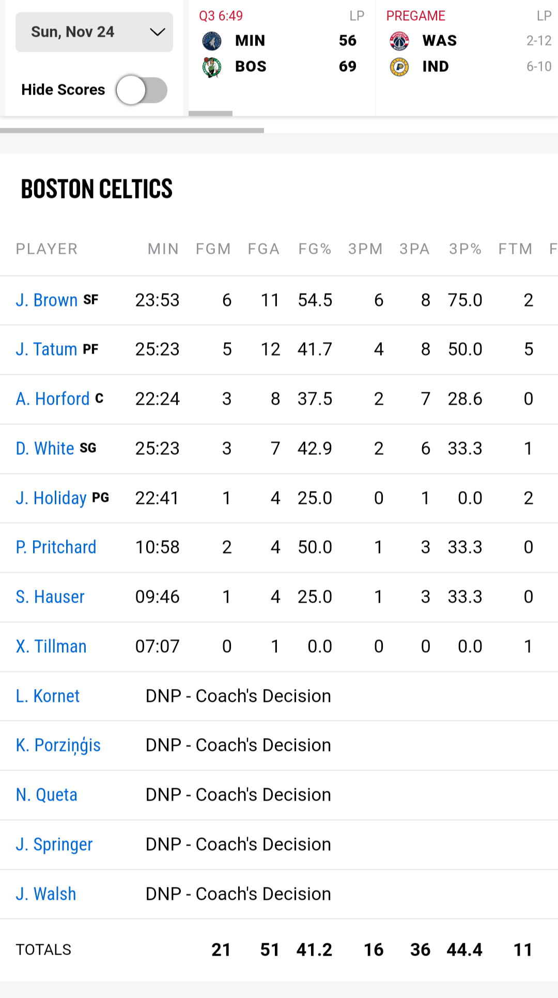Screen dimensions: 558x998
Task: Click the FG% column header
Action: tap(315, 249)
